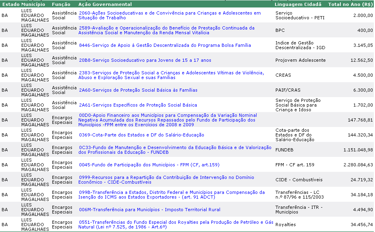Open 0045-Fundo de Participação dos Municípios link

[149, 165]
